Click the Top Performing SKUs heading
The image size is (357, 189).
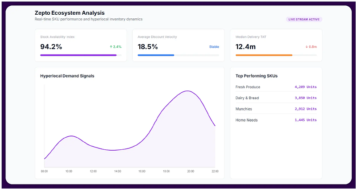pyautogui.click(x=257, y=76)
